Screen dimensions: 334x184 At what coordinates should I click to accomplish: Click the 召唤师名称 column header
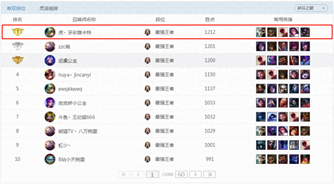pyautogui.click(x=84, y=19)
